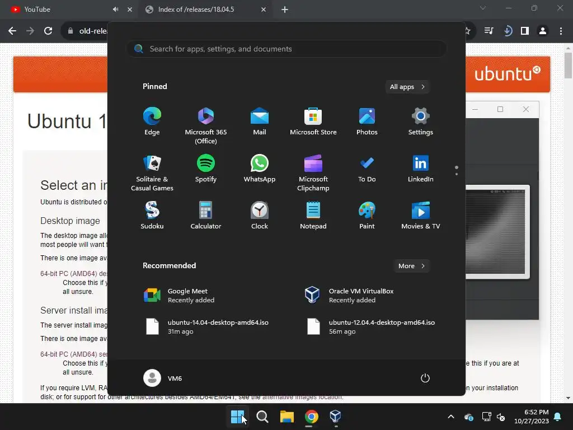573x430 pixels.
Task: Click the muted volume tray icon
Action: pyautogui.click(x=501, y=417)
